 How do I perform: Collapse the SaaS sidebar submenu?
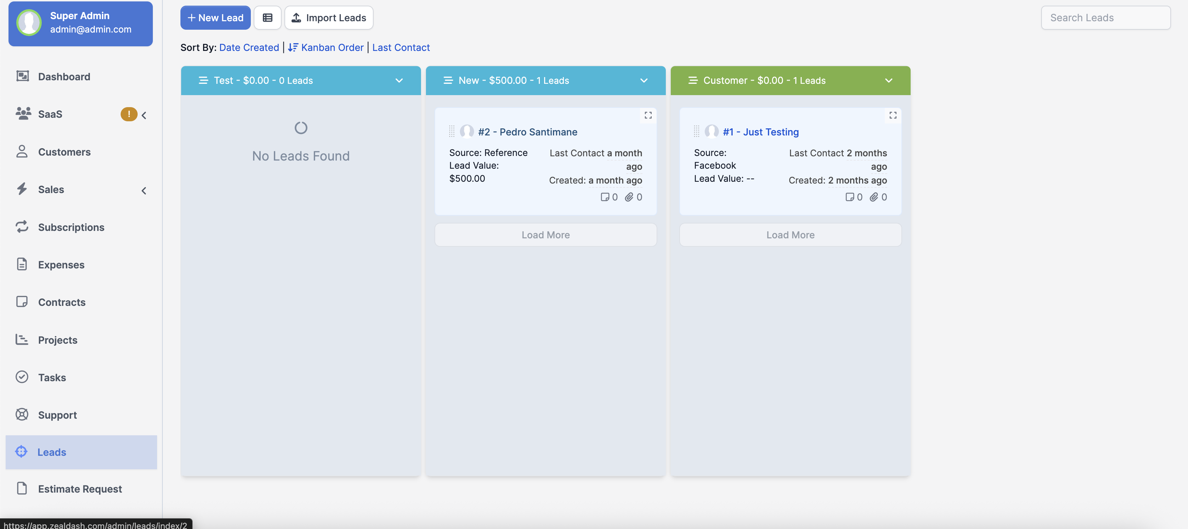coord(143,115)
